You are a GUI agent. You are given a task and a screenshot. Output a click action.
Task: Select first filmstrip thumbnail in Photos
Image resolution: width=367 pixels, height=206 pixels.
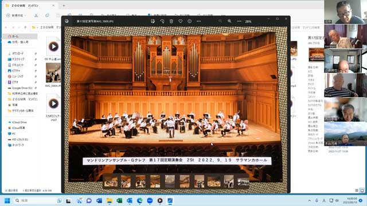click(x=111, y=181)
